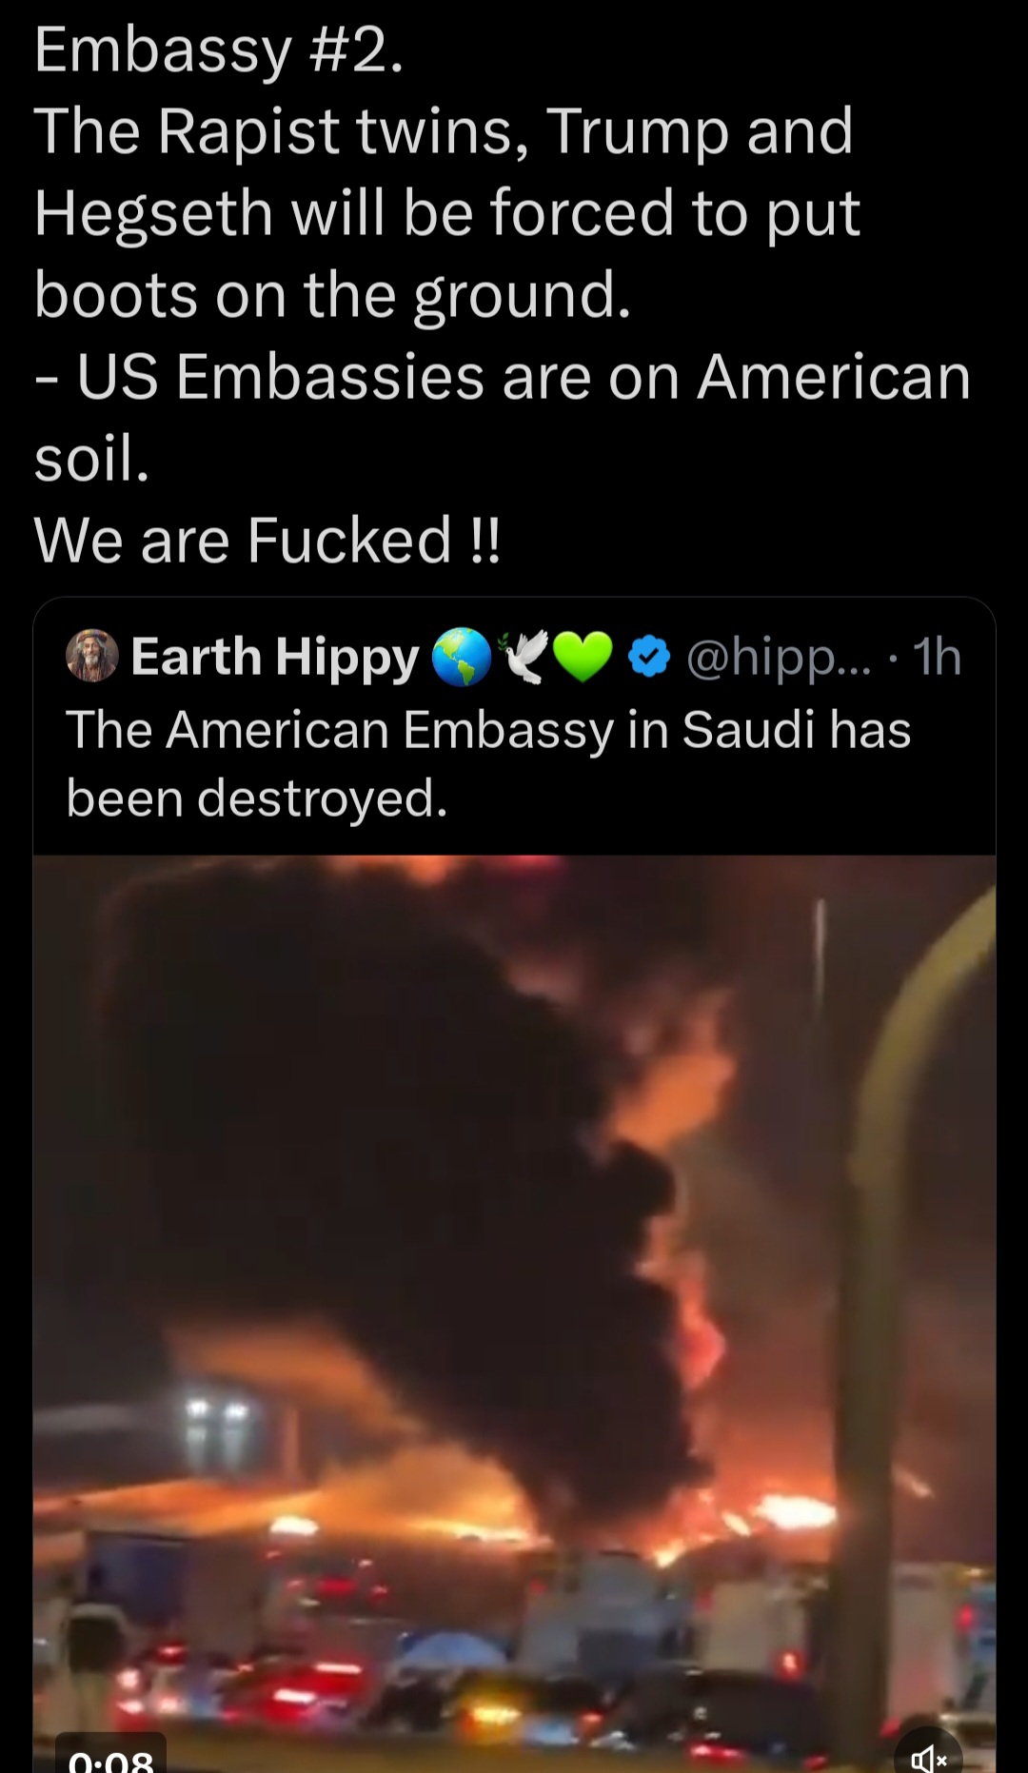Open quoted text 'The American Embassy in Saudi'
The width and height of the screenshot is (1028, 1773).
(374, 731)
